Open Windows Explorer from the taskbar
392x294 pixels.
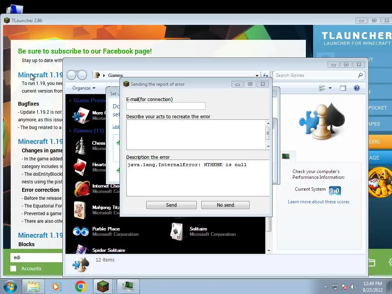click(x=33, y=286)
